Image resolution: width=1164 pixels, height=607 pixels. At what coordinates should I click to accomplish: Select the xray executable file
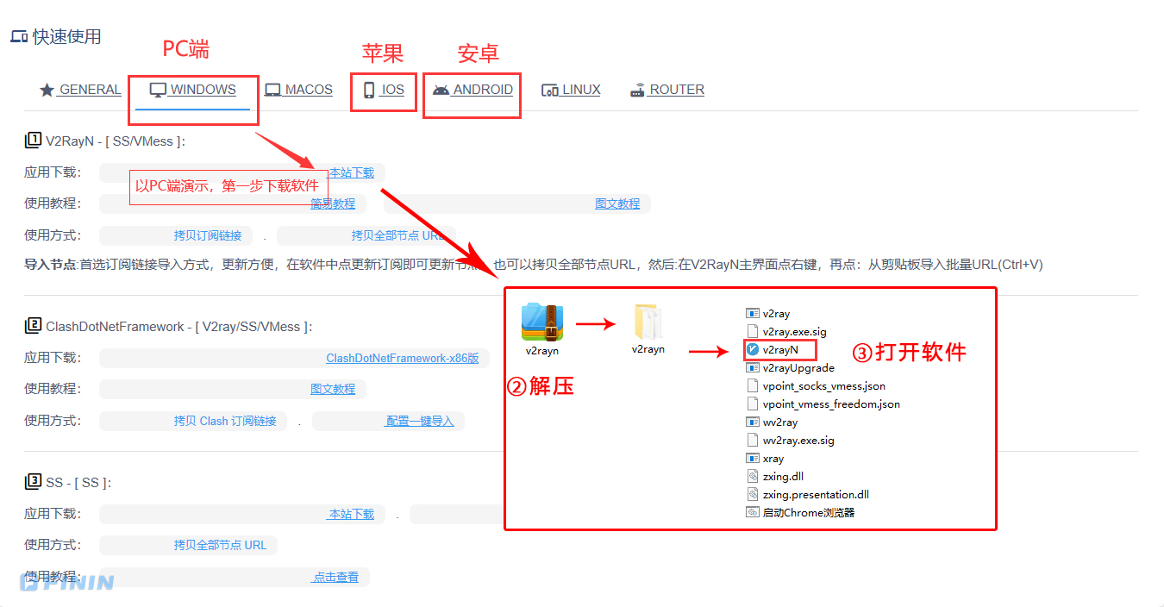pyautogui.click(x=766, y=459)
